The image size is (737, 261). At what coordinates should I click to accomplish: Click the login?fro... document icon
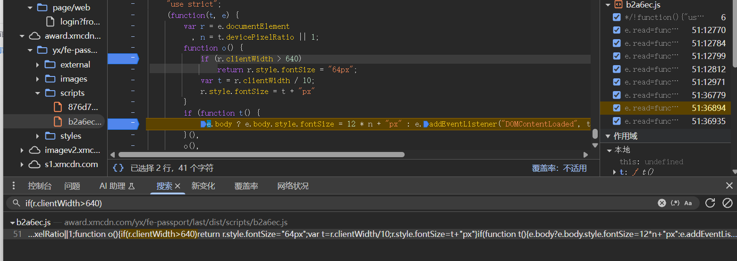coord(51,22)
